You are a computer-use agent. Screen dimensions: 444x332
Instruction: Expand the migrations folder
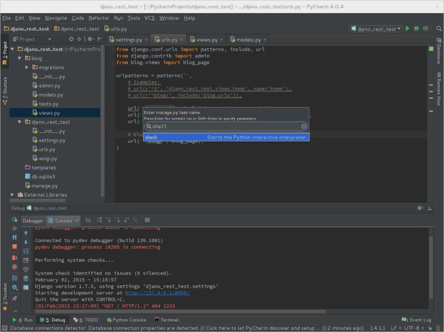26,67
